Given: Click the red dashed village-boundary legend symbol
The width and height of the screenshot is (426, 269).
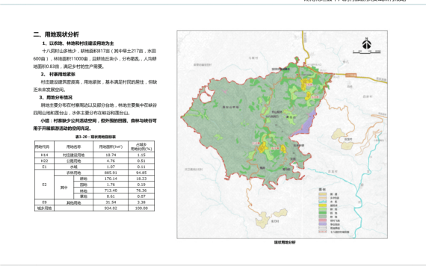Looking at the screenshot, I should [x=322, y=232].
